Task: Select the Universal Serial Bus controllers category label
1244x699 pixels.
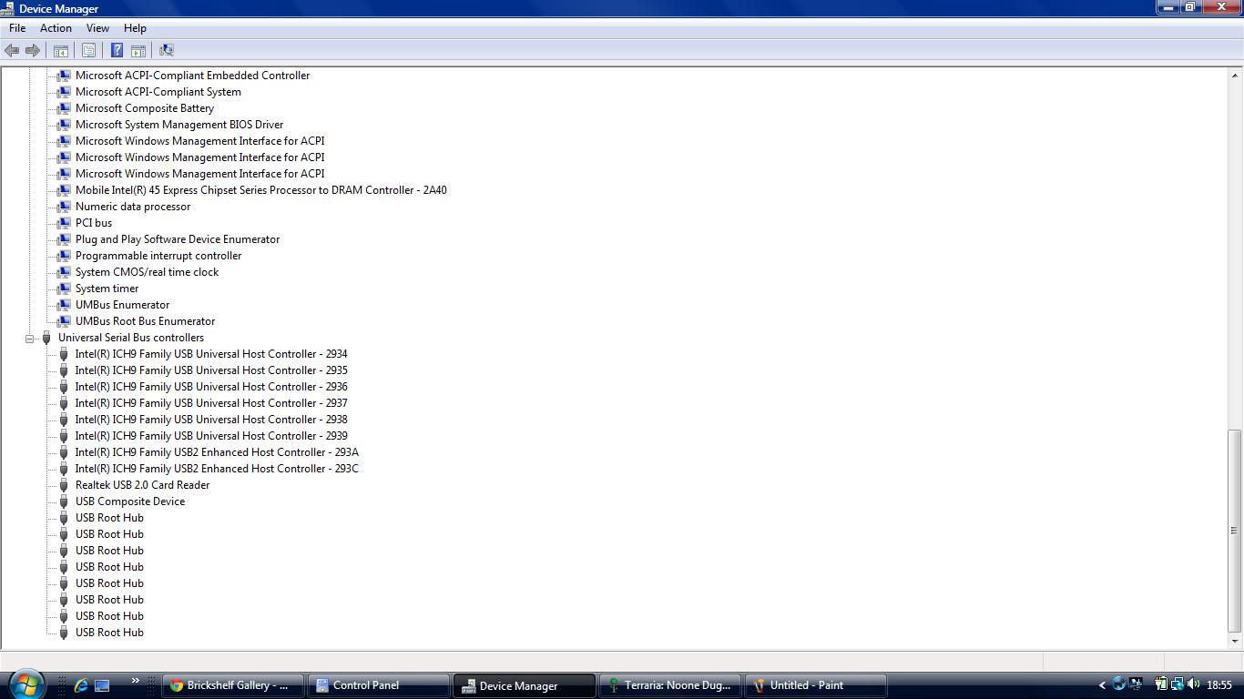Action: (131, 338)
